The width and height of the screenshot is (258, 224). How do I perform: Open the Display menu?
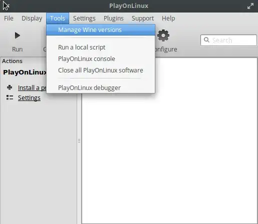pyautogui.click(x=32, y=18)
